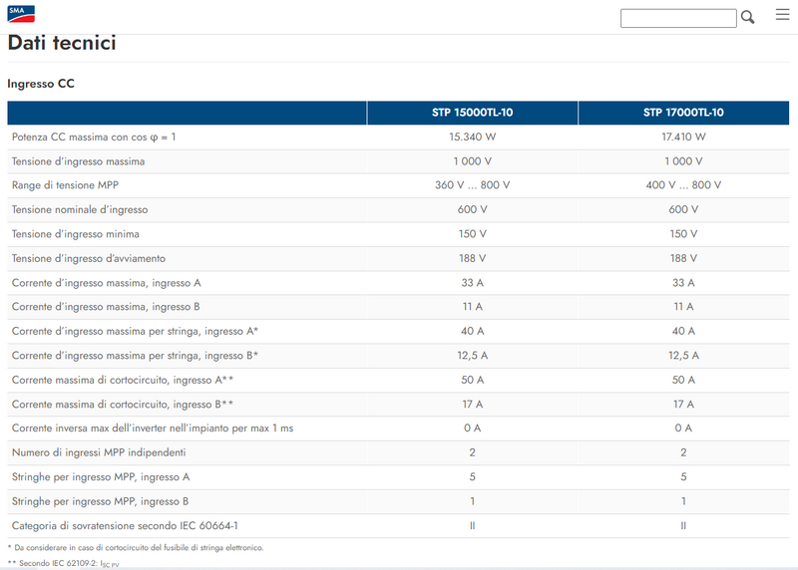Screen dimensions: 798x570
Task: Click the 15.340 W power value
Action: tap(472, 138)
